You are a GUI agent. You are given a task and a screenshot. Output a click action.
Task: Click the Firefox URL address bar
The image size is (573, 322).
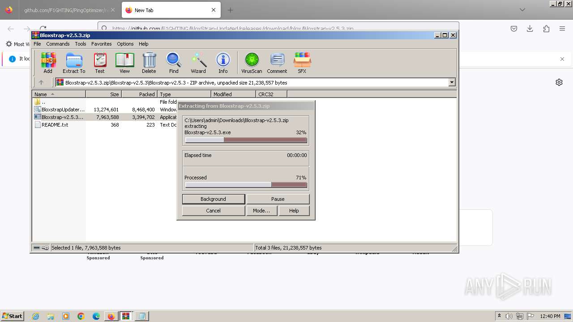click(278, 28)
